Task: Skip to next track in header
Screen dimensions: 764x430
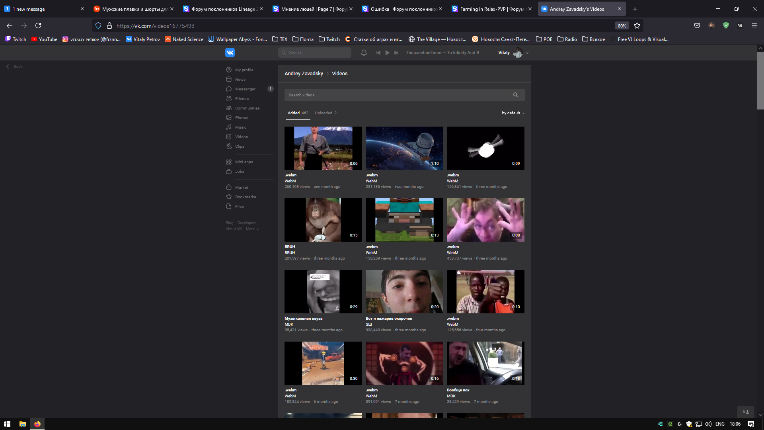Action: pyautogui.click(x=396, y=53)
